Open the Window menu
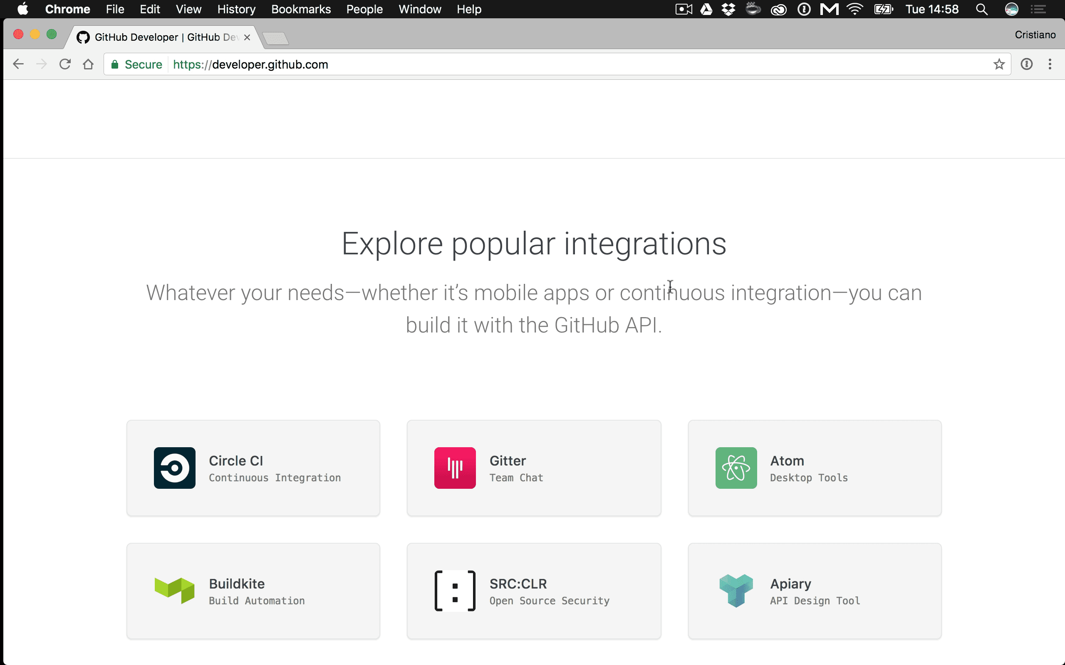1065x665 pixels. [x=420, y=9]
